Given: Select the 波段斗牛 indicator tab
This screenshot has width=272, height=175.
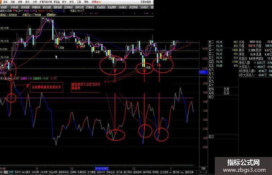Looking at the screenshot, I should pos(101,172).
